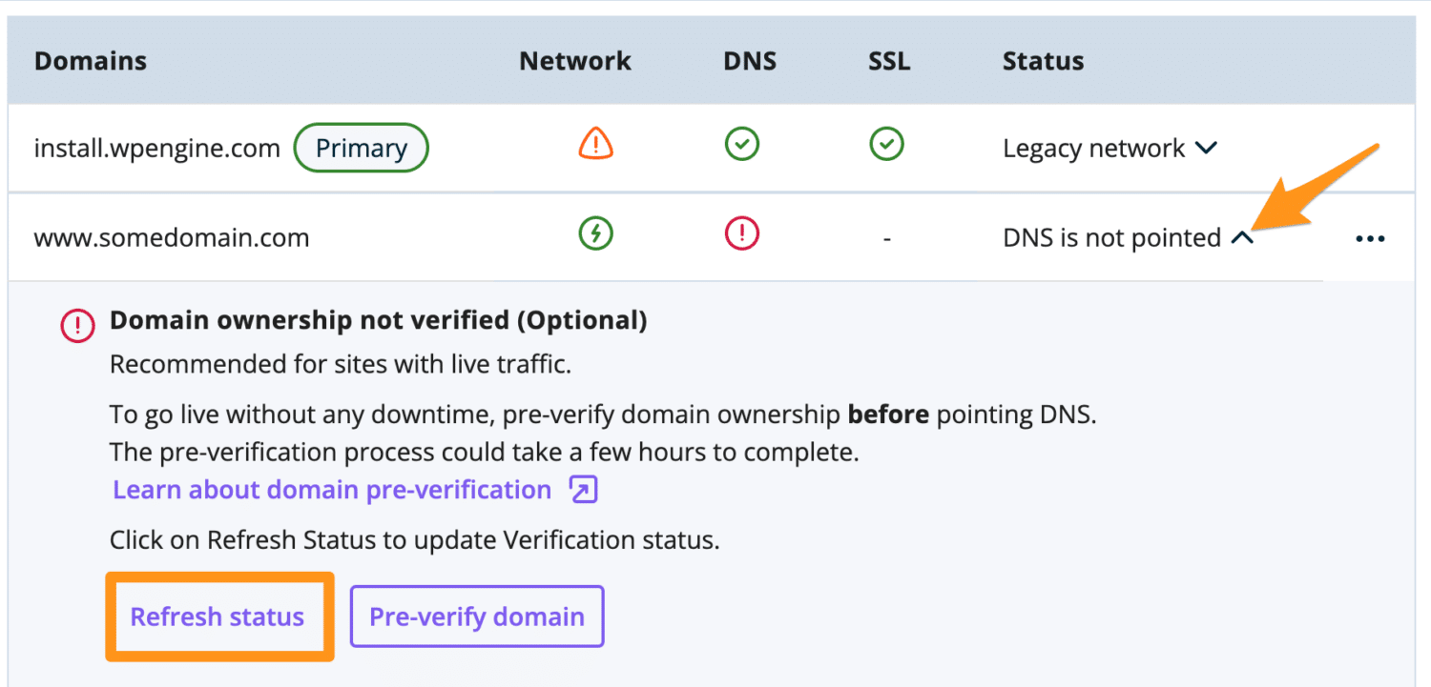The width and height of the screenshot is (1431, 687).
Task: Open the Learn about domain pre-verification link
Action: [330, 488]
